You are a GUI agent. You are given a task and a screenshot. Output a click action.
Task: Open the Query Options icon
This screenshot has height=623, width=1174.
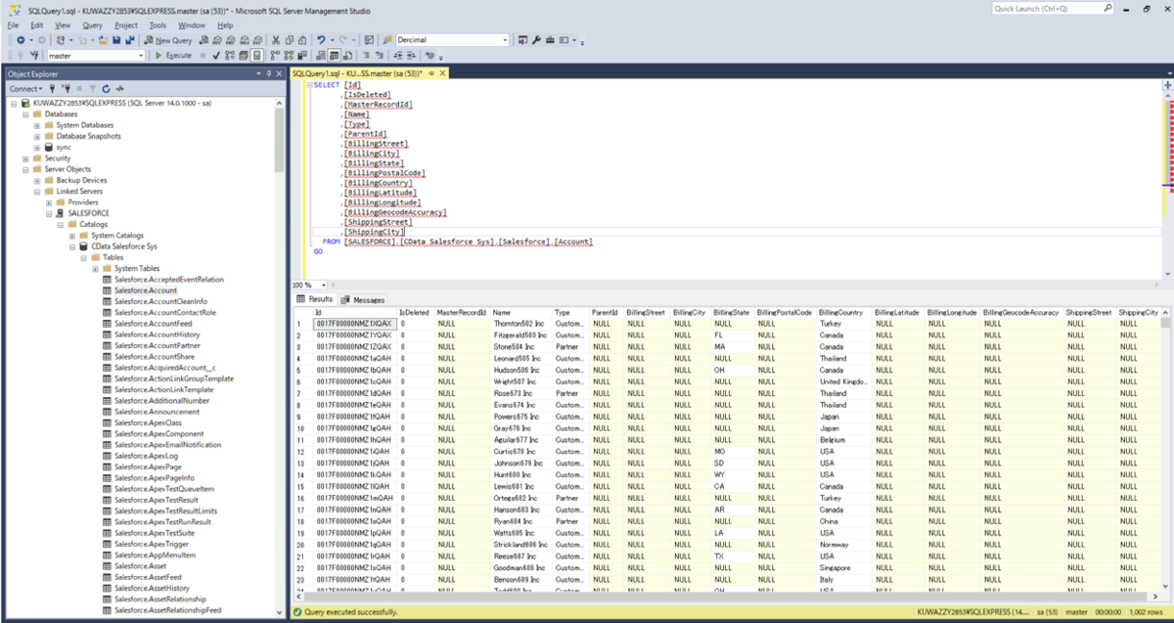coord(243,56)
